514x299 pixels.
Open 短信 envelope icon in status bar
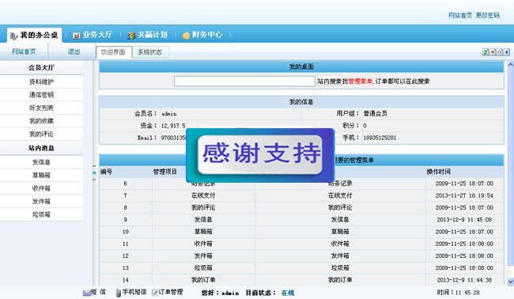point(87,293)
